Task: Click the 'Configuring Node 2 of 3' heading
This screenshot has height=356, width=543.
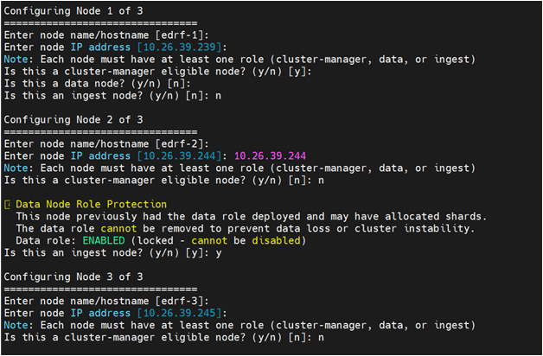Action: (x=73, y=120)
